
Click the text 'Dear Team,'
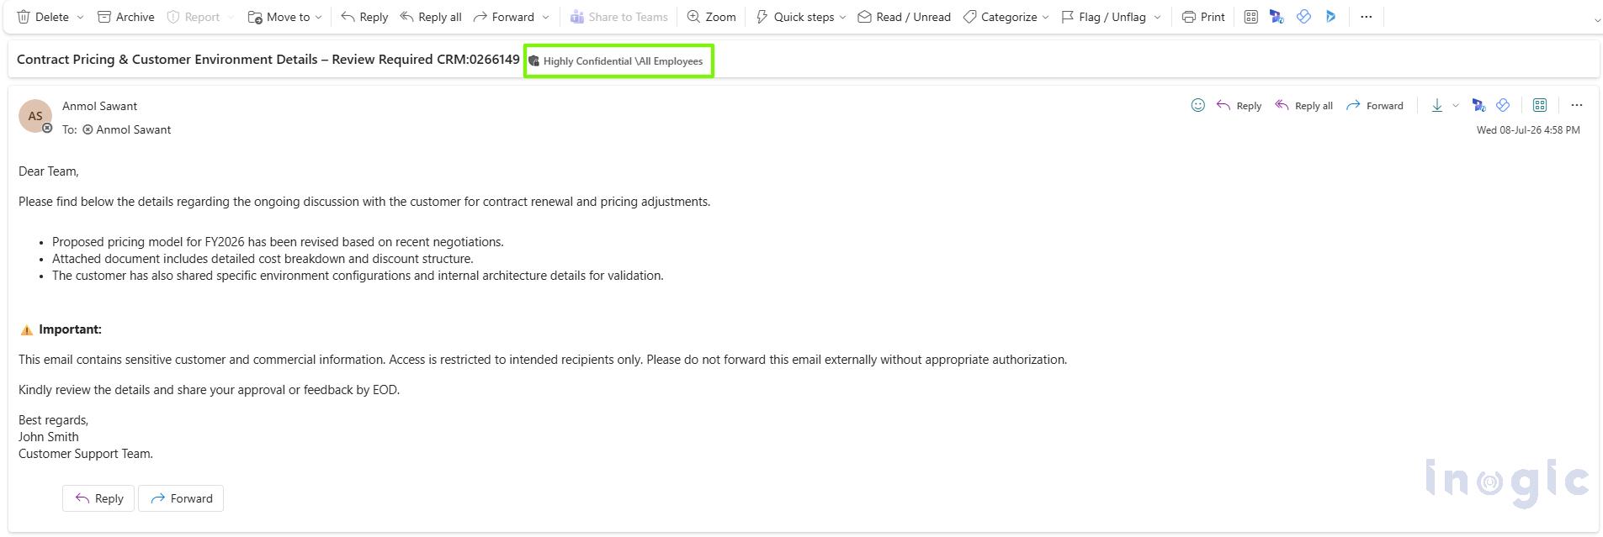[x=49, y=171]
